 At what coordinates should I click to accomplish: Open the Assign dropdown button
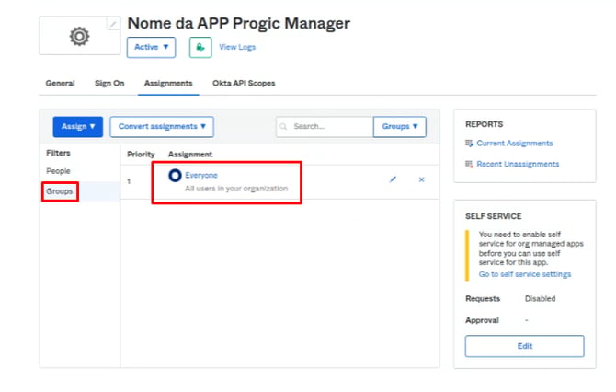click(x=78, y=127)
